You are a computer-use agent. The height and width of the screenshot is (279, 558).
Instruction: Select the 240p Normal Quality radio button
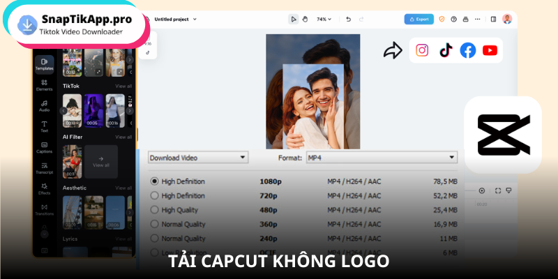click(154, 238)
